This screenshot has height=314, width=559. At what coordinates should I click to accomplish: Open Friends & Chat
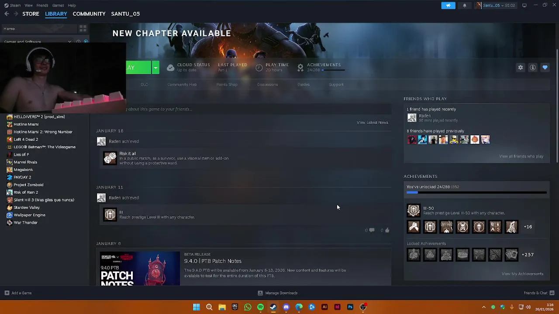coord(539,293)
